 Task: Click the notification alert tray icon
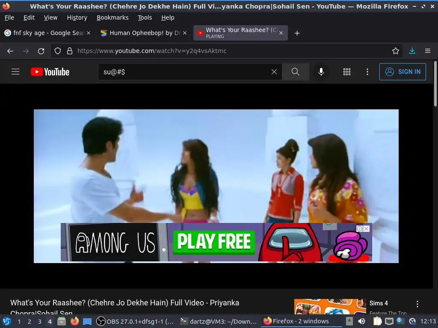pyautogui.click(x=400, y=321)
